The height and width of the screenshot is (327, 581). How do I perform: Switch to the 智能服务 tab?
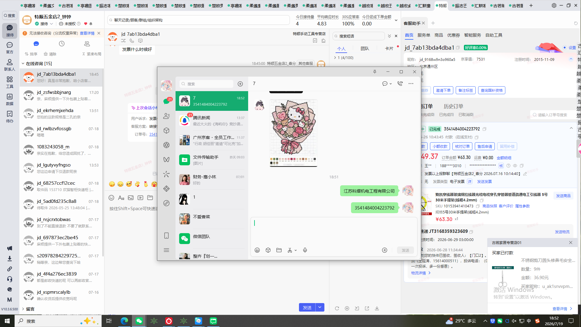pyautogui.click(x=472, y=35)
